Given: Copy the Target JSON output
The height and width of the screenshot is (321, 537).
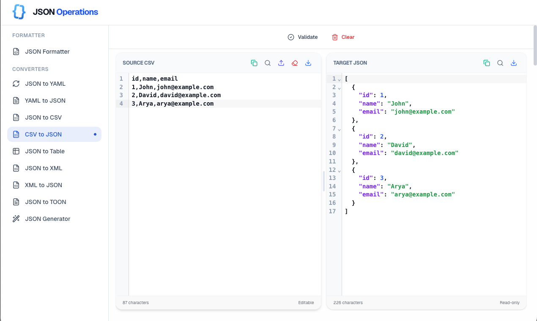Looking at the screenshot, I should click(487, 63).
